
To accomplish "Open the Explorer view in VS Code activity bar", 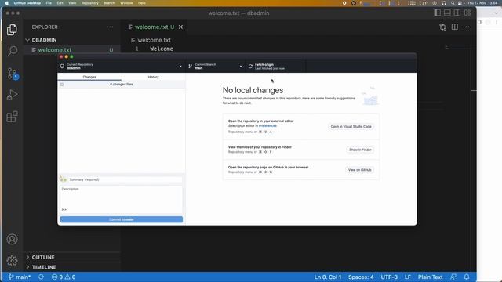I will pyautogui.click(x=12, y=30).
